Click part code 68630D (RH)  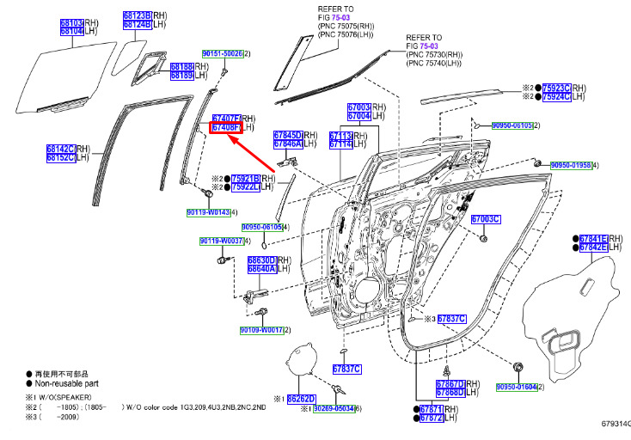(262, 260)
